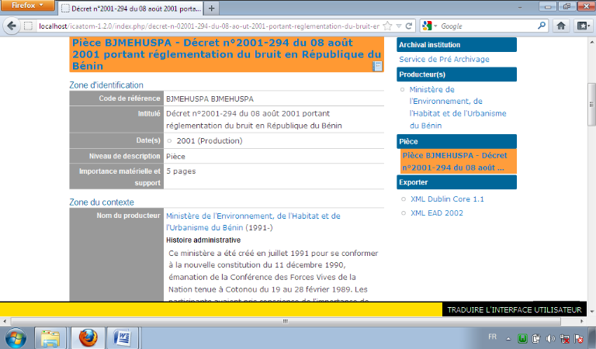Open Windows Explorer from taskbar
This screenshot has height=349, width=596.
[50, 338]
